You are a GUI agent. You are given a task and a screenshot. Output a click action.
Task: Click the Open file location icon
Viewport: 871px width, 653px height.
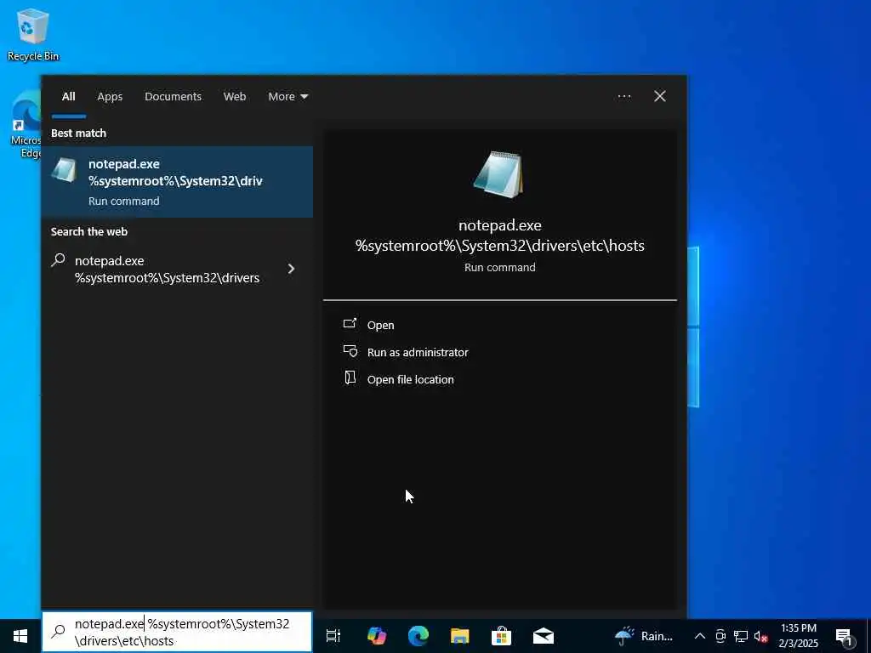(x=350, y=378)
